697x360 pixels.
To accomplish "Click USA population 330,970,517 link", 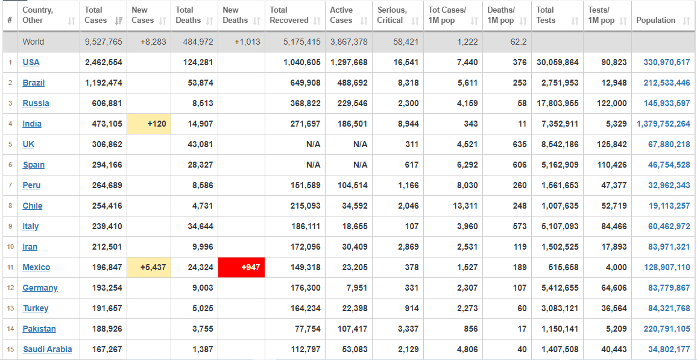I will (x=667, y=62).
